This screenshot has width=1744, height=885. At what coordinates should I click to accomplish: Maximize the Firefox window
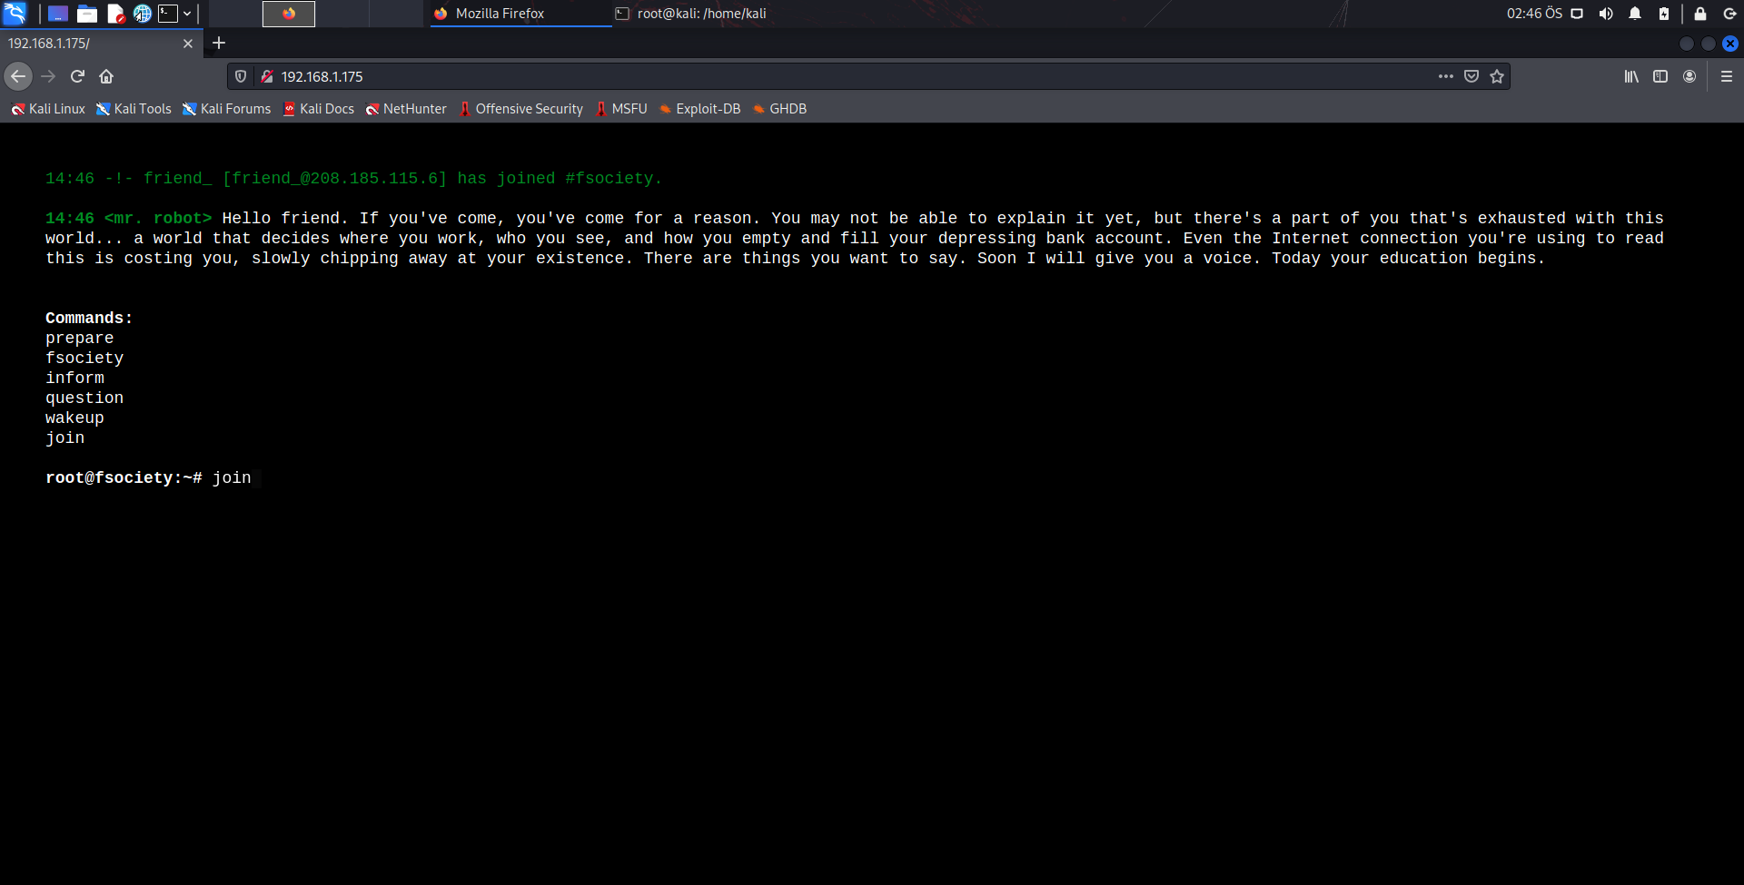1709,44
